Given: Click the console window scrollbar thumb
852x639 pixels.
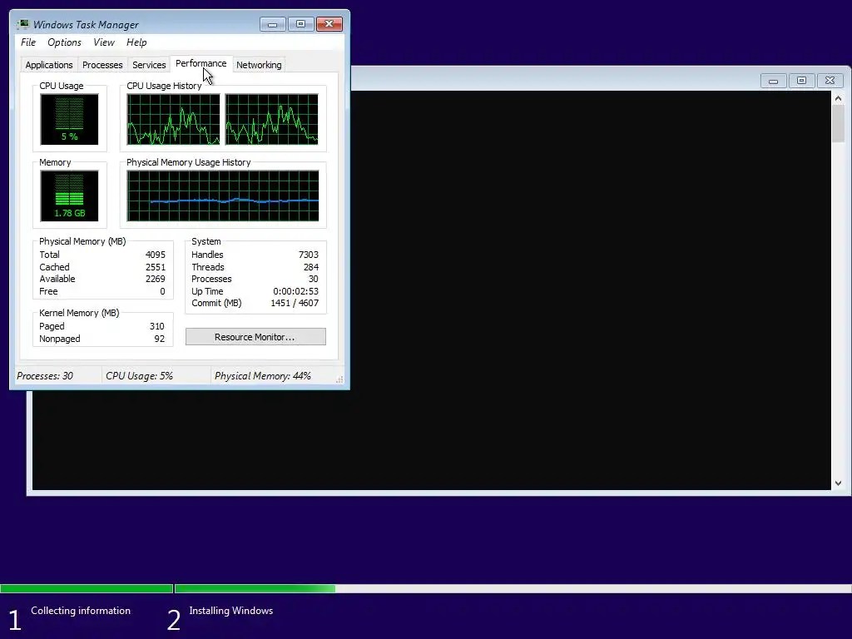Looking at the screenshot, I should click(x=838, y=124).
